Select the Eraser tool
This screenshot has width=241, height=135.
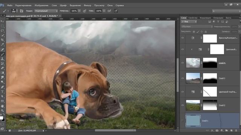(x=2, y=68)
